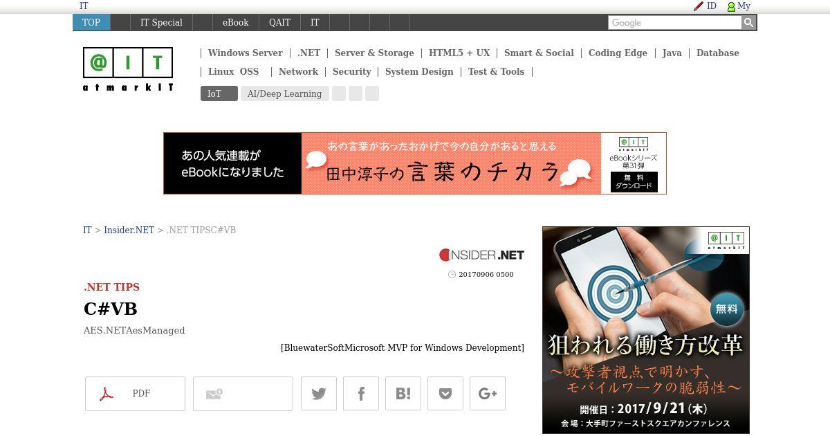Click the download button in eBook banner
Screen dimensions: 830x436
(634, 182)
